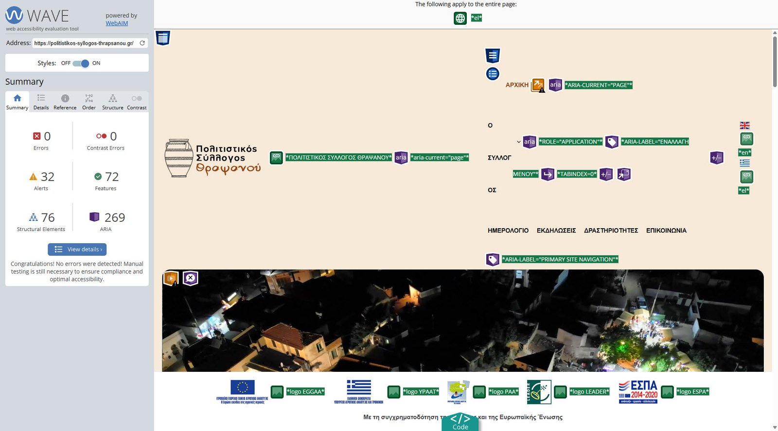Screen dimensions: 778x431
Task: Click the unordered list icon above ΑΡΧΙΚΗ
Action: point(493,74)
